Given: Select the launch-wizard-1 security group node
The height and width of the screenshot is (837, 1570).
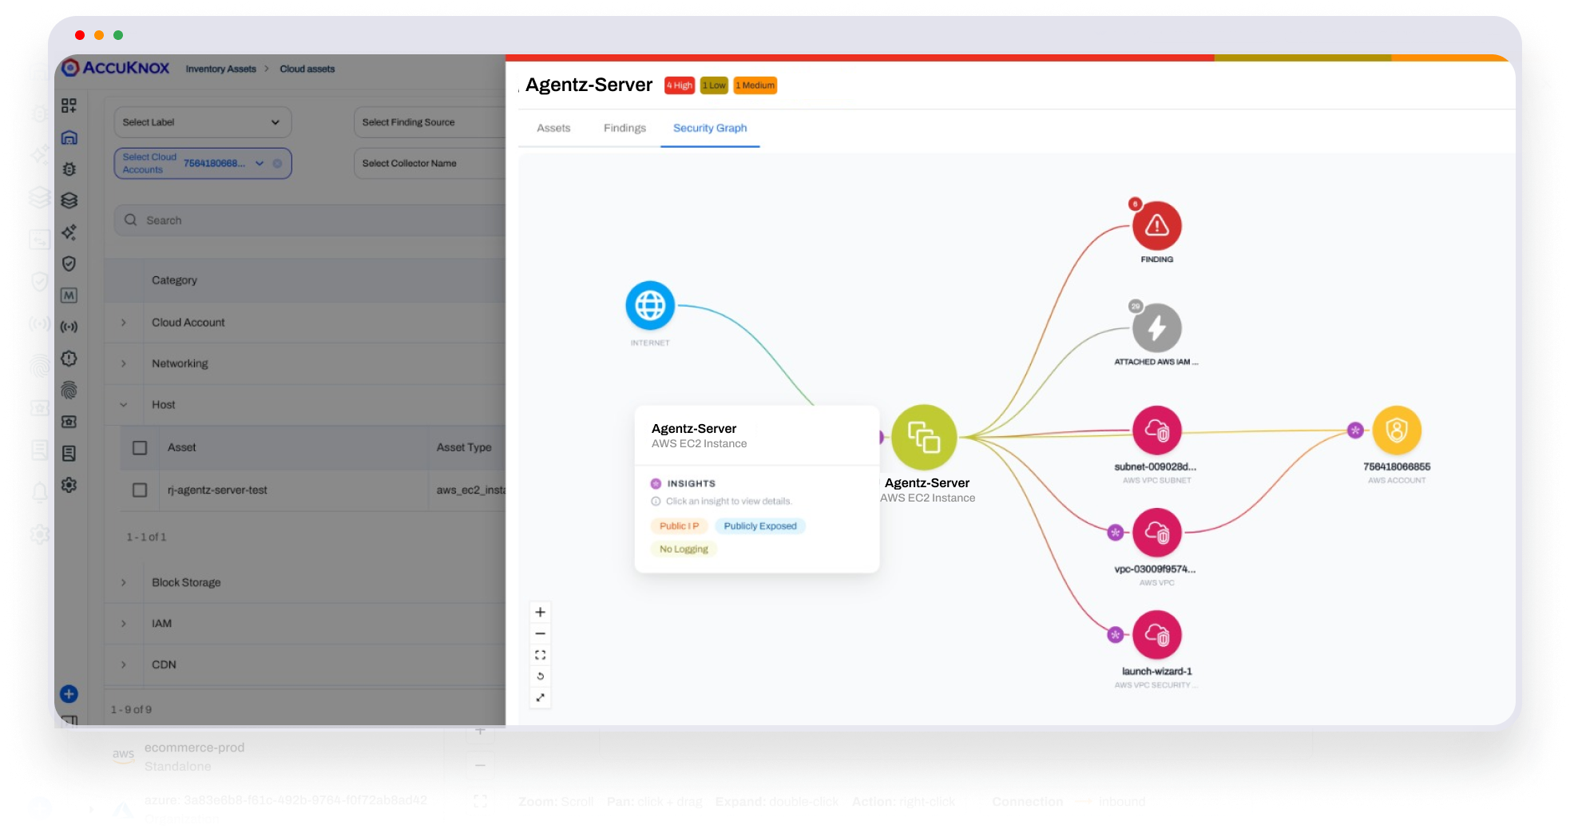Looking at the screenshot, I should tap(1156, 635).
